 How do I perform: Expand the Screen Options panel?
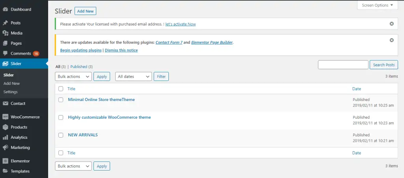(378, 5)
